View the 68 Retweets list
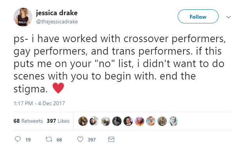242x152 pixels. tap(28, 121)
